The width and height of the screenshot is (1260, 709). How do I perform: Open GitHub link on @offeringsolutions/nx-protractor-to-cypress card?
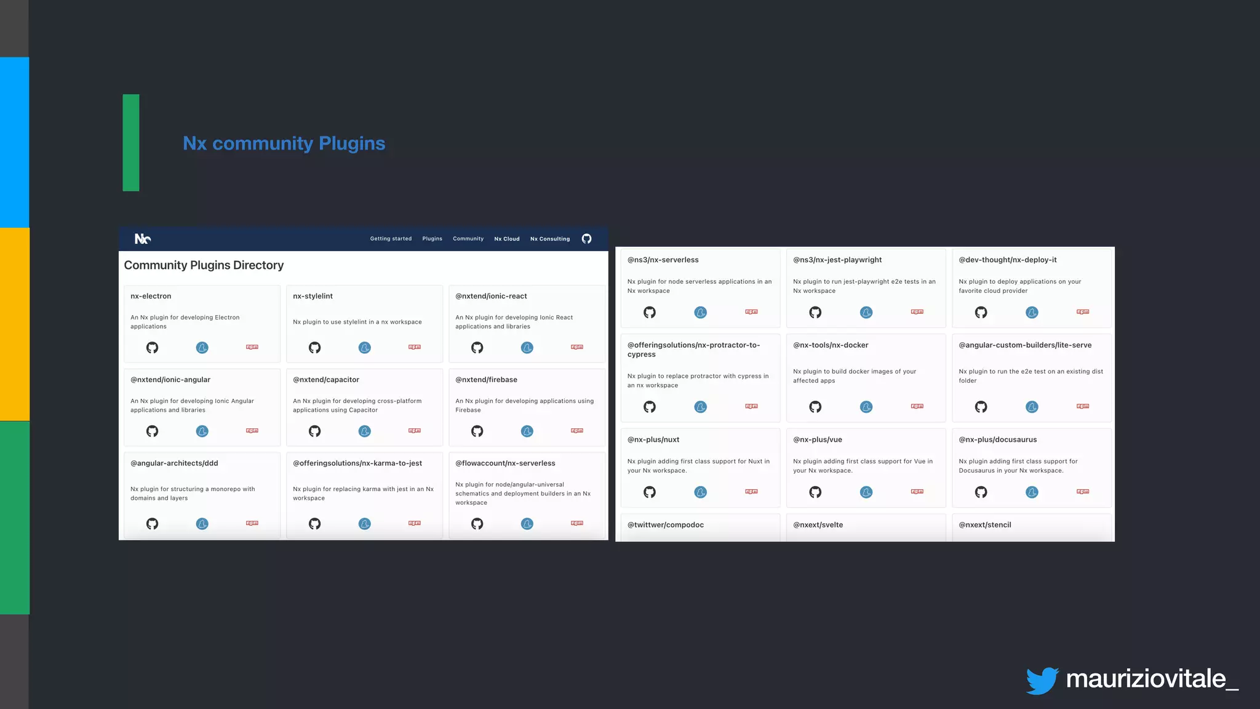point(650,407)
